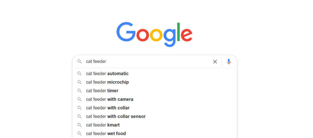Choose 'cat feeder with collar sensor' suggestion
The height and width of the screenshot is (138, 313).
click(155, 117)
